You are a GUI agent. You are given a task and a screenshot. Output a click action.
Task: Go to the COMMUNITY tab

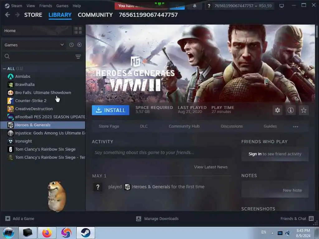(x=95, y=15)
